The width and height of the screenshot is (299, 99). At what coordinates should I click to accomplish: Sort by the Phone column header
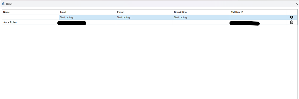pyautogui.click(x=144, y=12)
